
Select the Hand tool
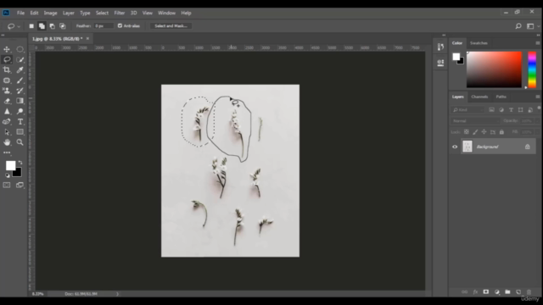pyautogui.click(x=7, y=142)
